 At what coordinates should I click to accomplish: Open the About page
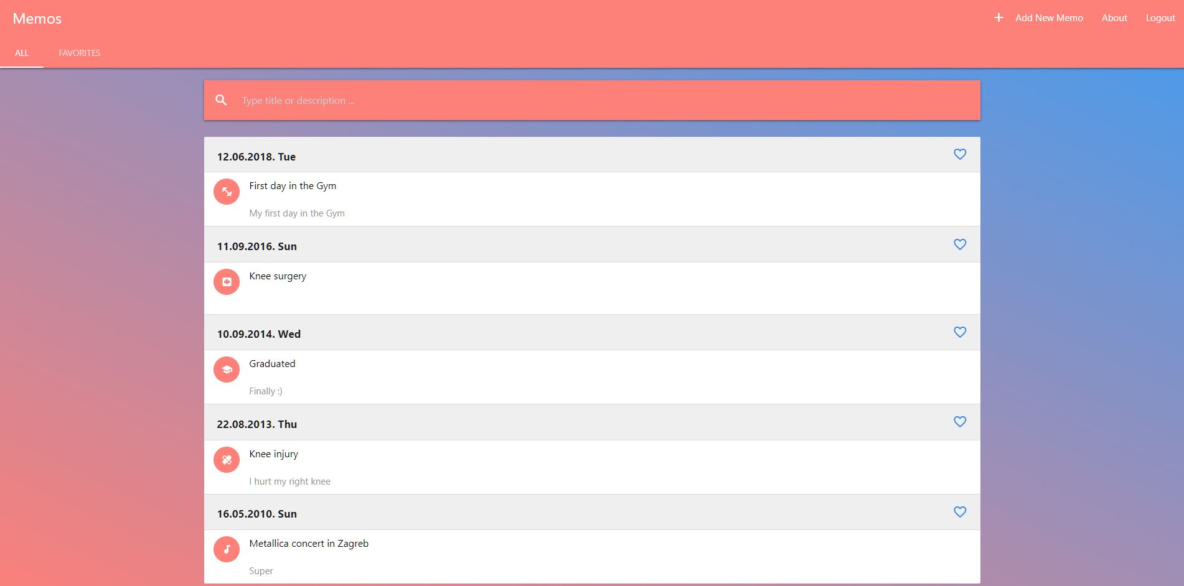pos(1114,18)
